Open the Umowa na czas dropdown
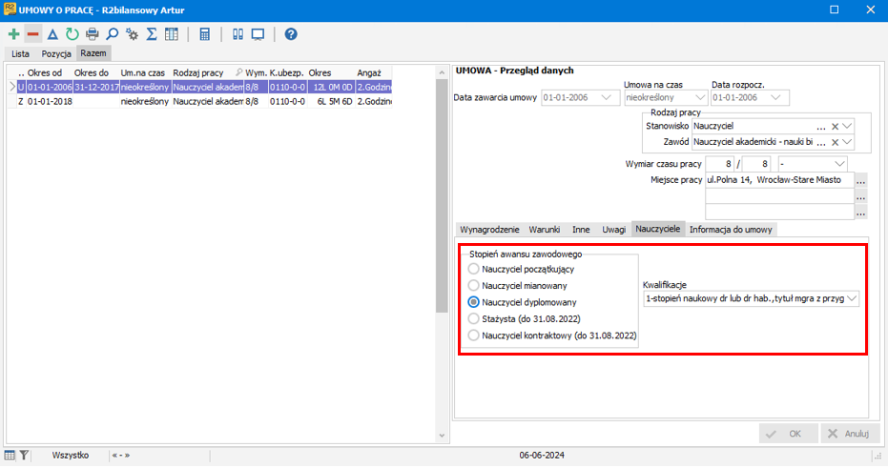The height and width of the screenshot is (468, 888). (x=700, y=97)
